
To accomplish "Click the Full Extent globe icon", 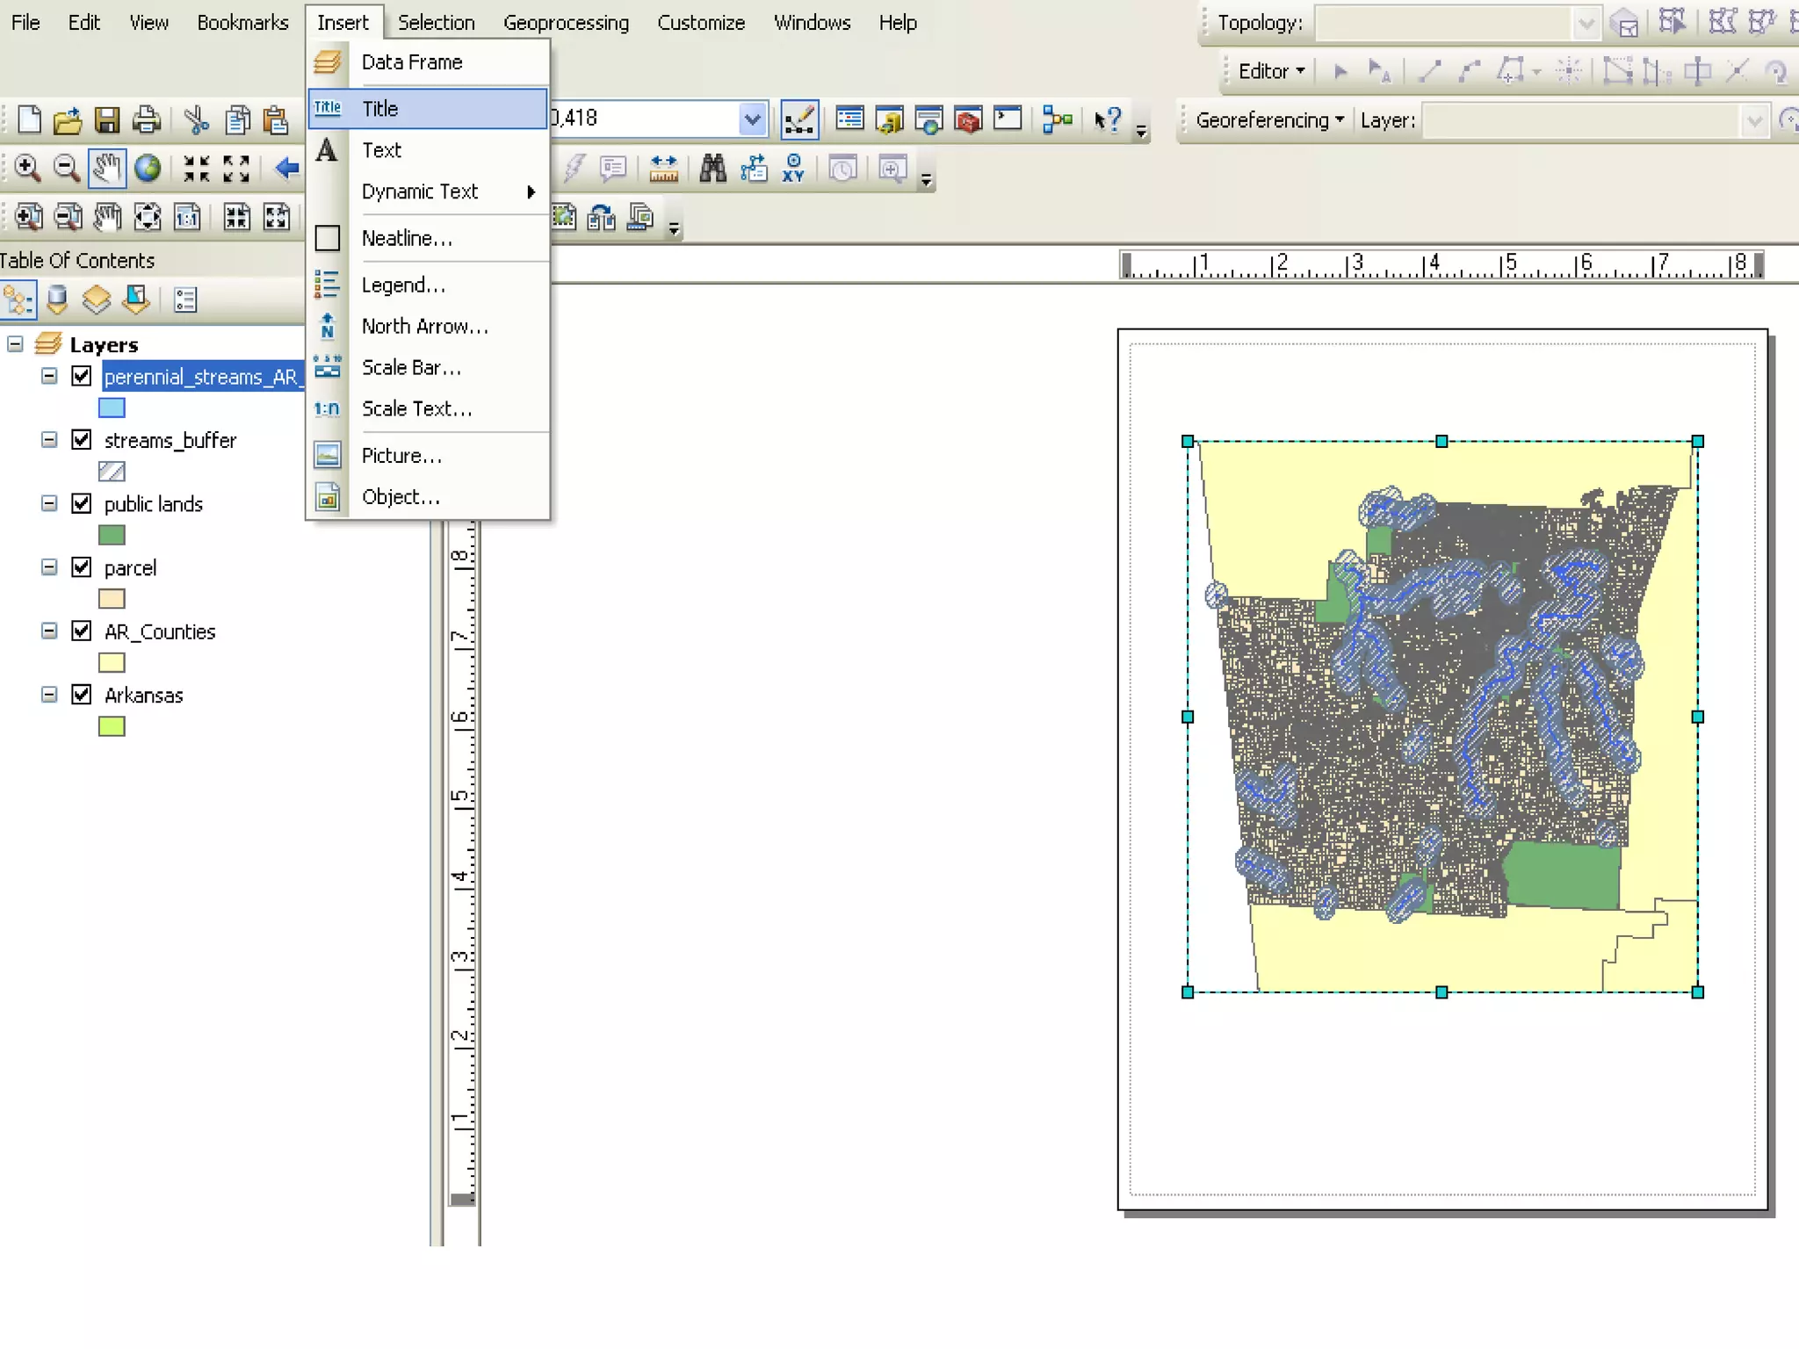I will click(148, 168).
